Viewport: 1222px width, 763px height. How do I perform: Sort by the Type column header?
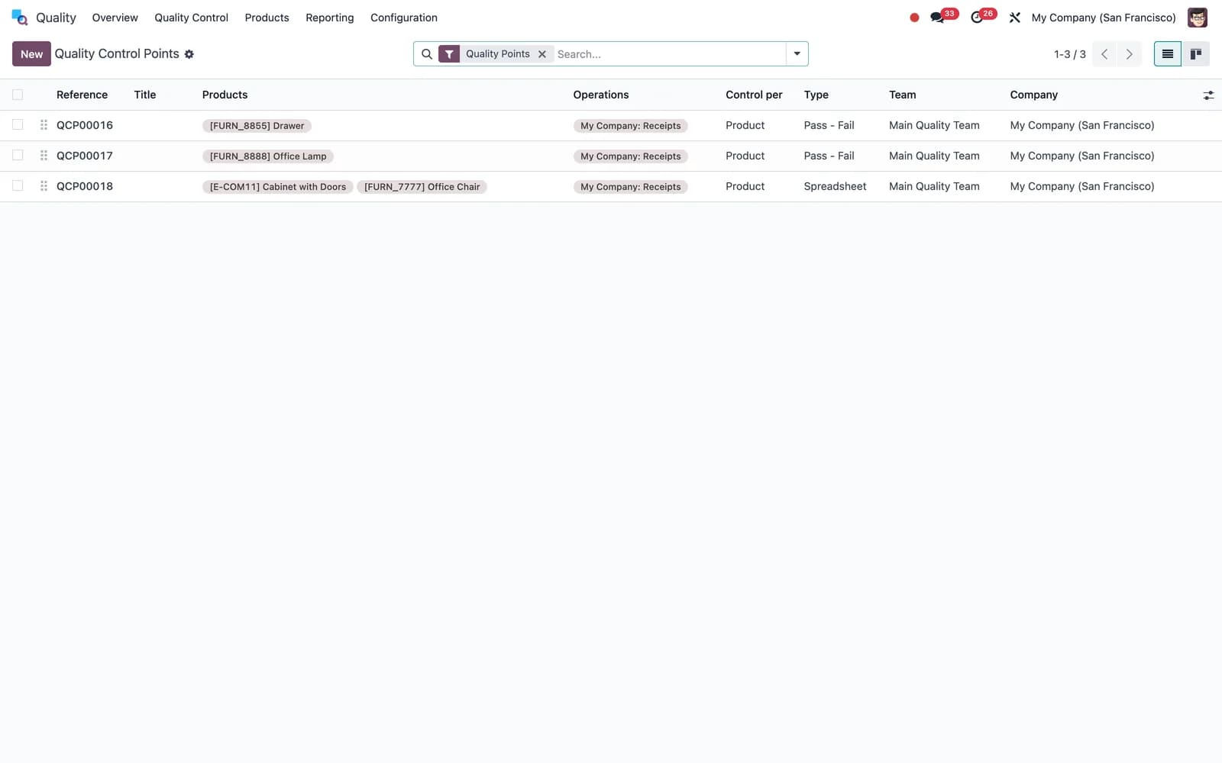click(x=816, y=95)
